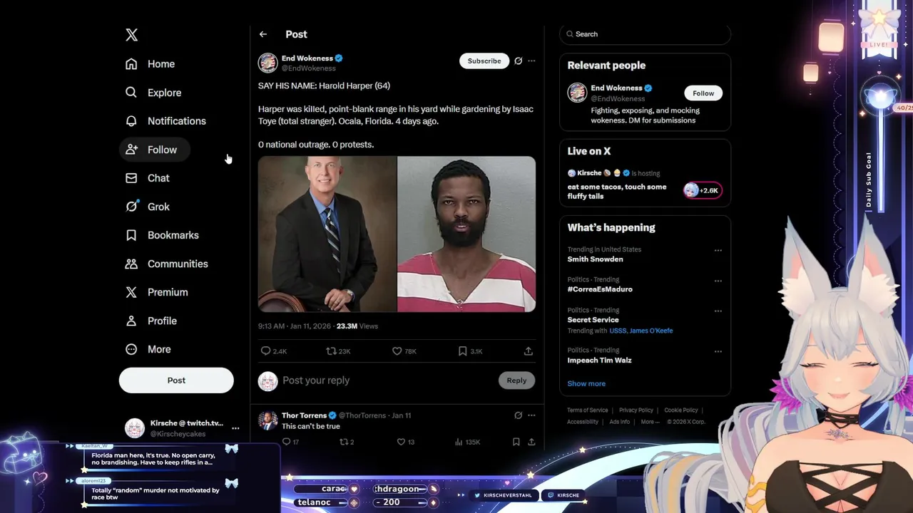View 135K analytics on Thor's reply
The image size is (913, 513).
point(467,442)
